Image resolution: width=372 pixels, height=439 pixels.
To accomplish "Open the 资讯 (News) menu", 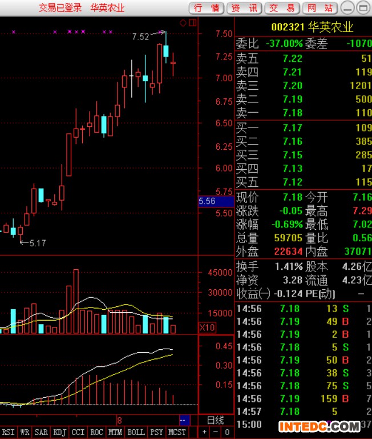I will coord(244,8).
